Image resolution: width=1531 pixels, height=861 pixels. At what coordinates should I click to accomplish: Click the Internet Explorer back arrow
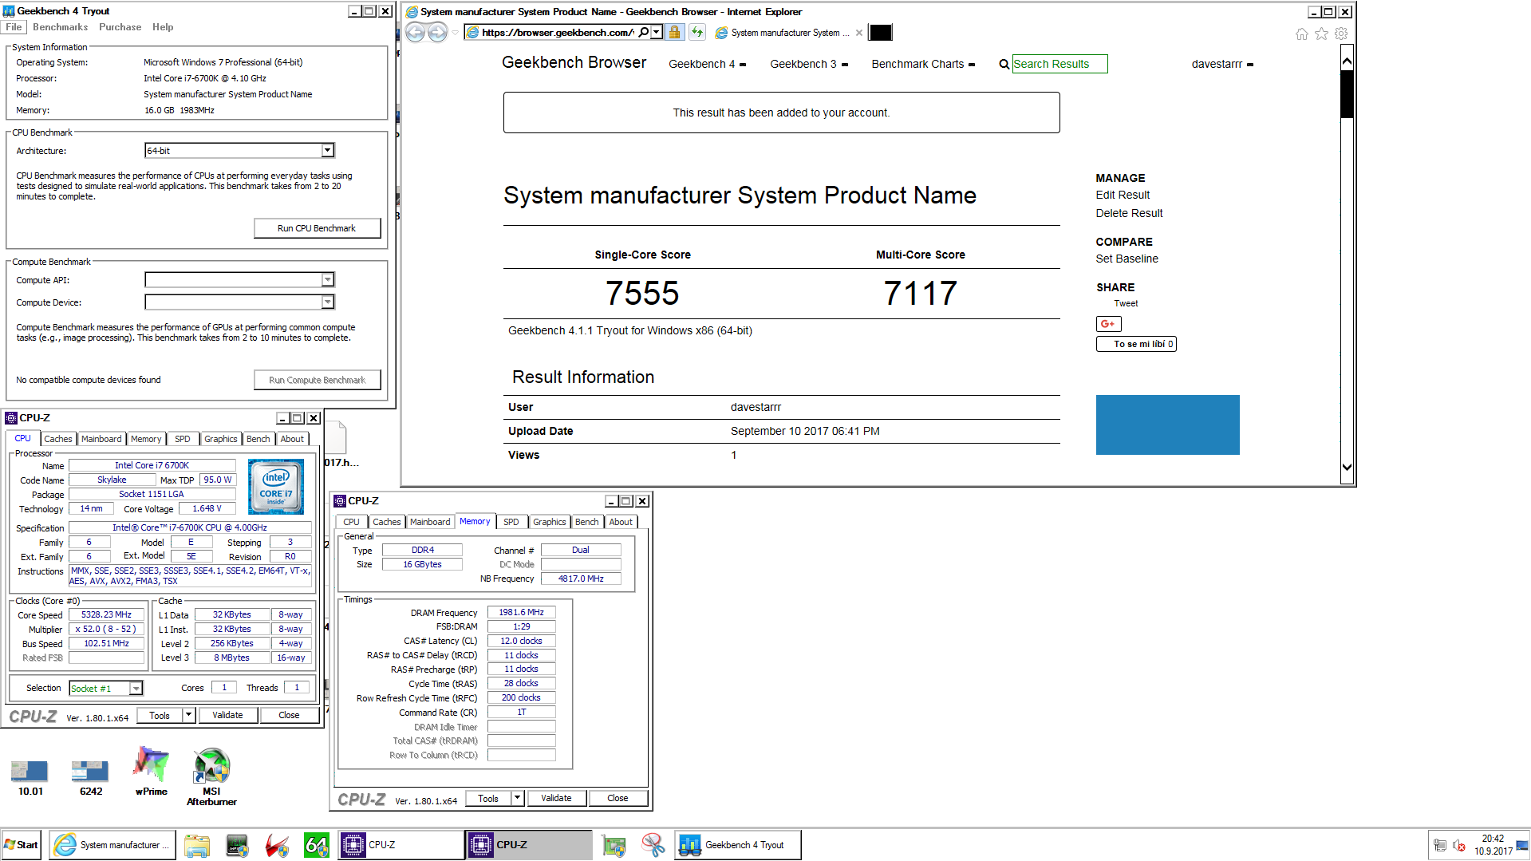pyautogui.click(x=415, y=32)
